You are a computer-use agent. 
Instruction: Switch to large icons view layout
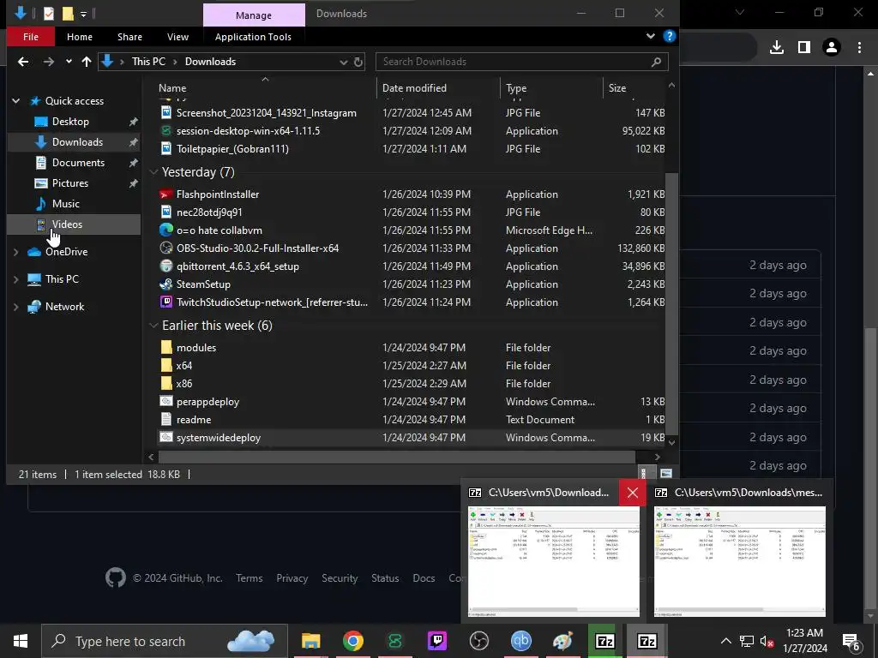tap(665, 474)
